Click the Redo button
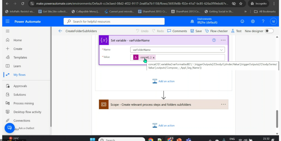The height and width of the screenshot is (141, 281). [x=158, y=31]
